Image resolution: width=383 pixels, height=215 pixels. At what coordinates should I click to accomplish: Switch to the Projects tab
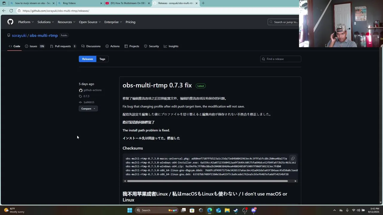pos(132,46)
